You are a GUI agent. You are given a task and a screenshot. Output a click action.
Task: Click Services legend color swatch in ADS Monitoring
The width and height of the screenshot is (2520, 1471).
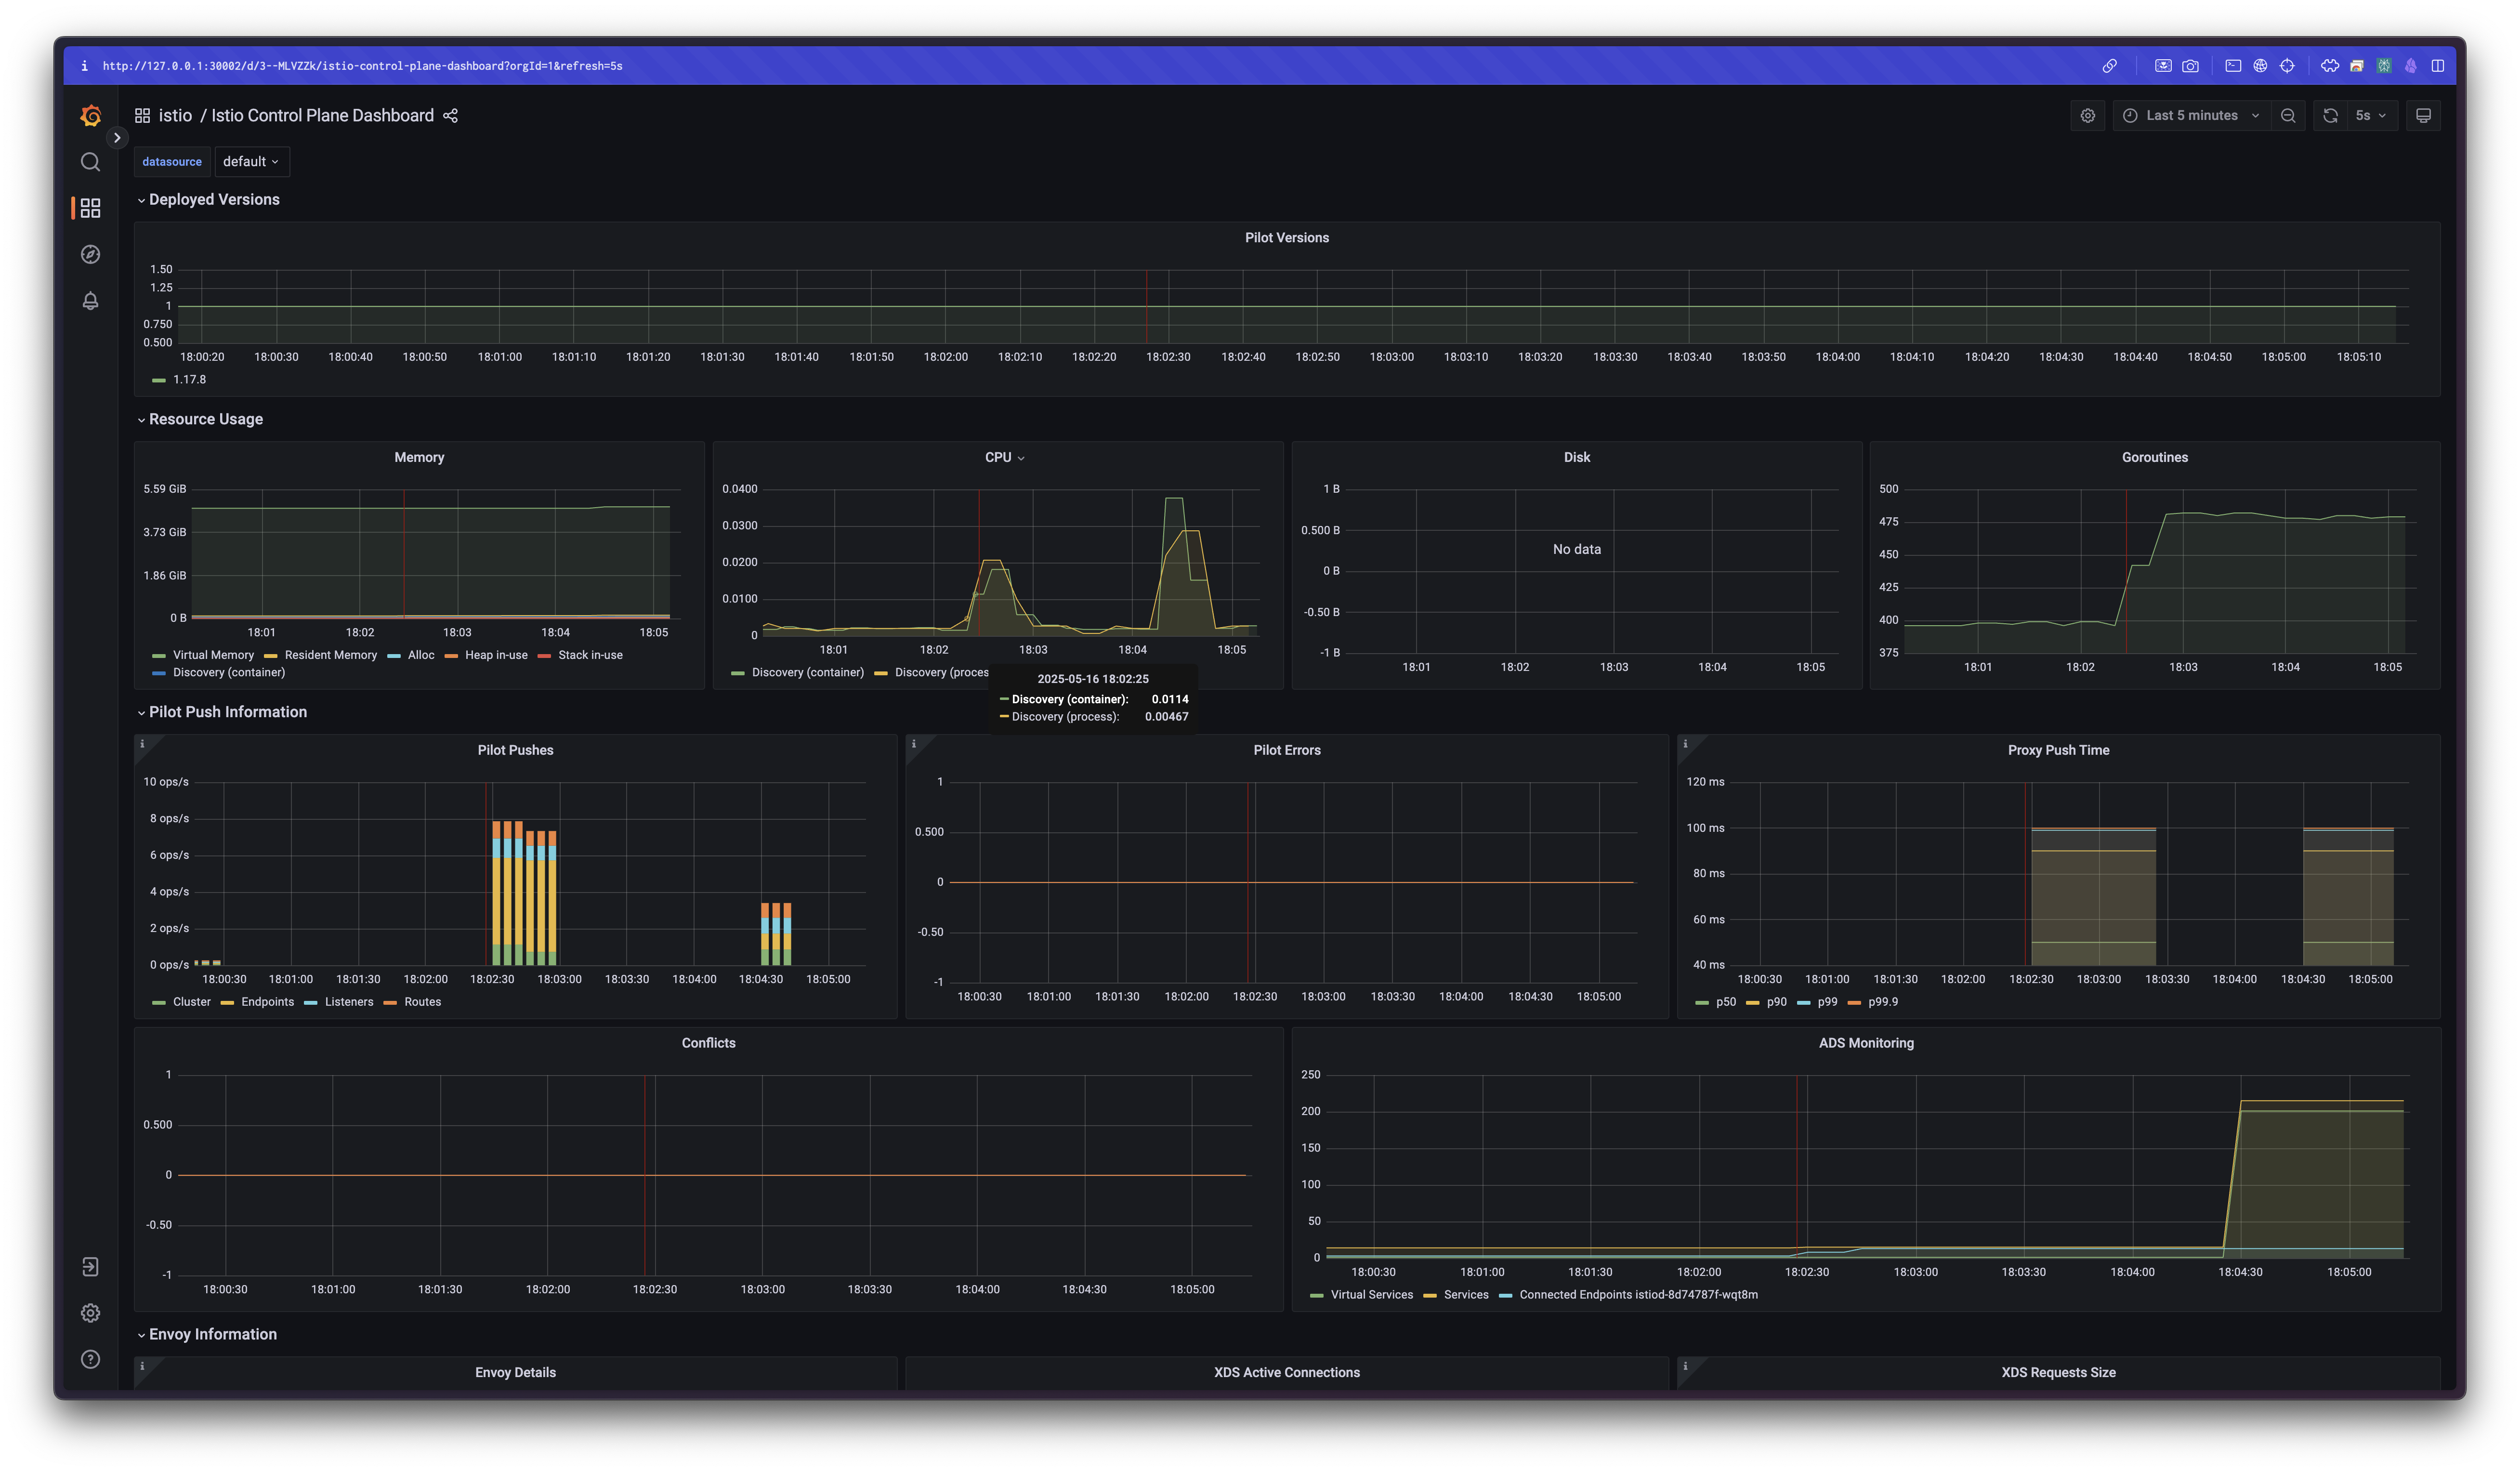[x=1430, y=1296]
